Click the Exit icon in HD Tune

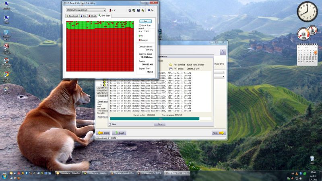(151, 10)
